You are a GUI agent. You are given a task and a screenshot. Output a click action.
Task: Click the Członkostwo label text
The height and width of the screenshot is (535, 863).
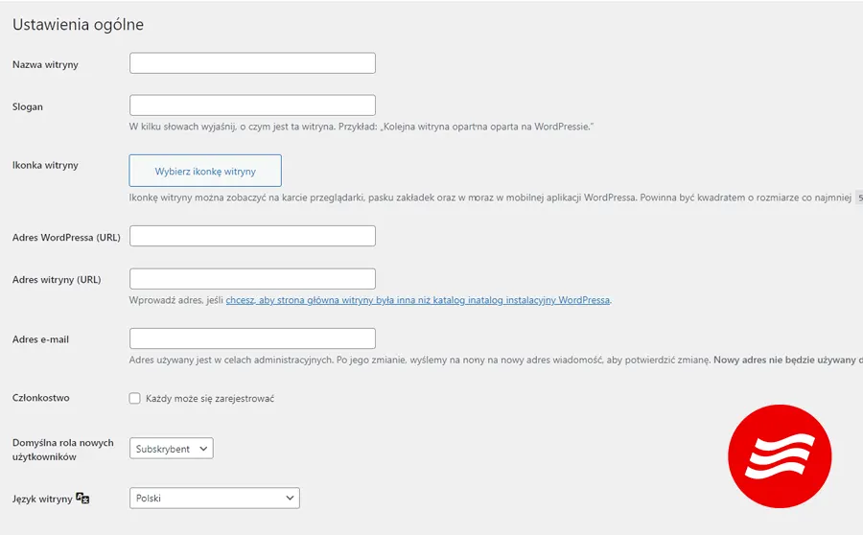40,398
